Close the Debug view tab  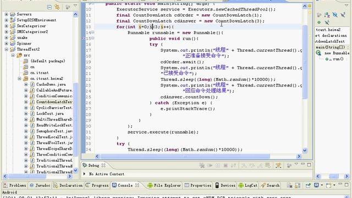pyautogui.click(x=103, y=166)
